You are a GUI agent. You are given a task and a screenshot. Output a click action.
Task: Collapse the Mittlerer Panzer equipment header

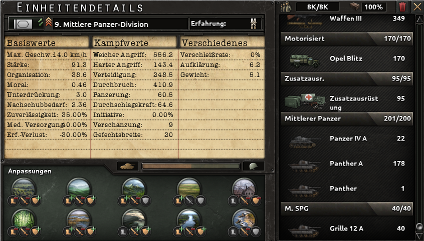347,118
